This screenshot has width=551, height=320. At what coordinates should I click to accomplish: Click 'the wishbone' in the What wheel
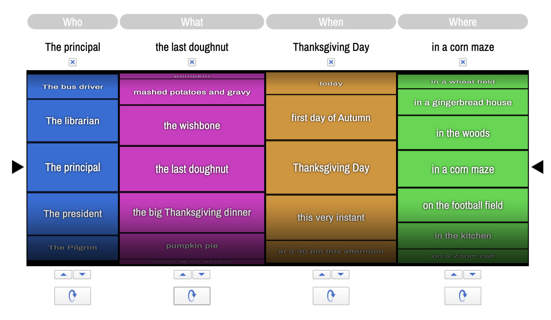click(192, 125)
